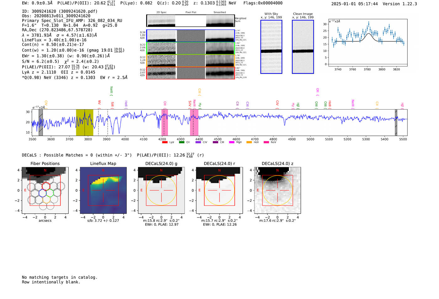Click 'No matching targets in catalog.' text

tap(60, 277)
